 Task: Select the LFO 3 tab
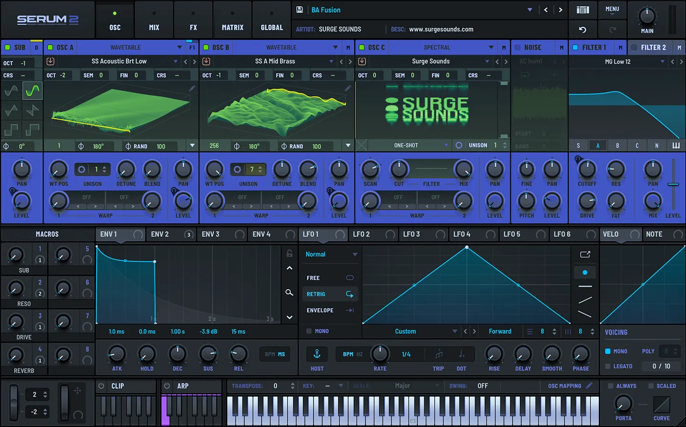[423, 234]
